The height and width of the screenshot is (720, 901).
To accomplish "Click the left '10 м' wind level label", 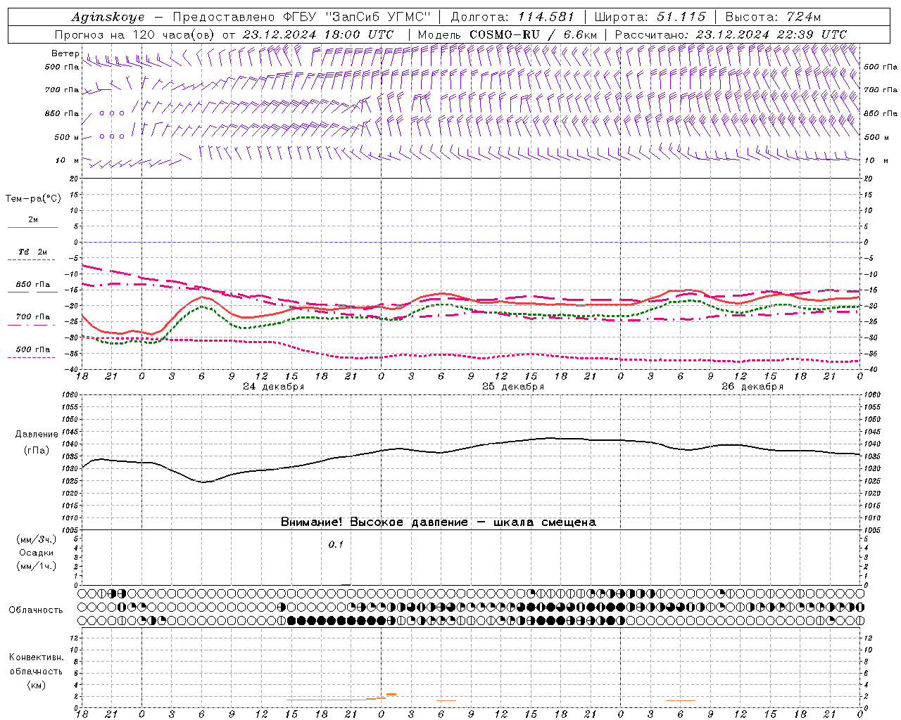I will click(x=68, y=160).
